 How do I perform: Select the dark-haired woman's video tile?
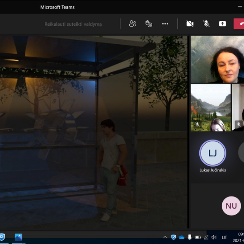[x=217, y=59]
